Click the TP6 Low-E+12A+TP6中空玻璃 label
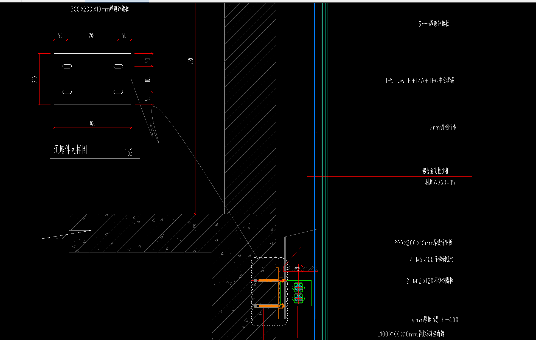Image resolution: width=536 pixels, height=340 pixels. point(419,80)
